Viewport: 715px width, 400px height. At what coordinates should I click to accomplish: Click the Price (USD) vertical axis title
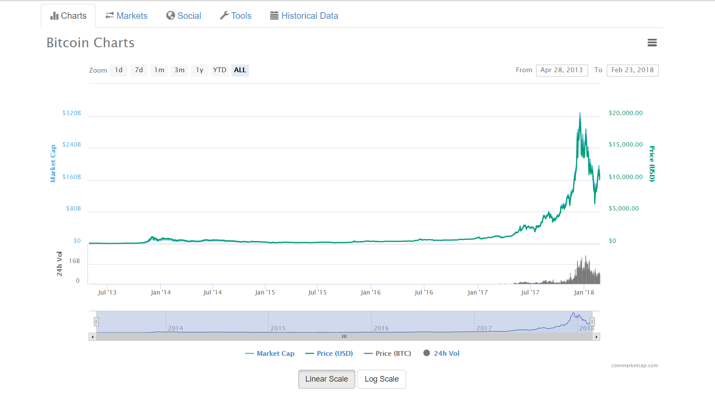(x=652, y=164)
